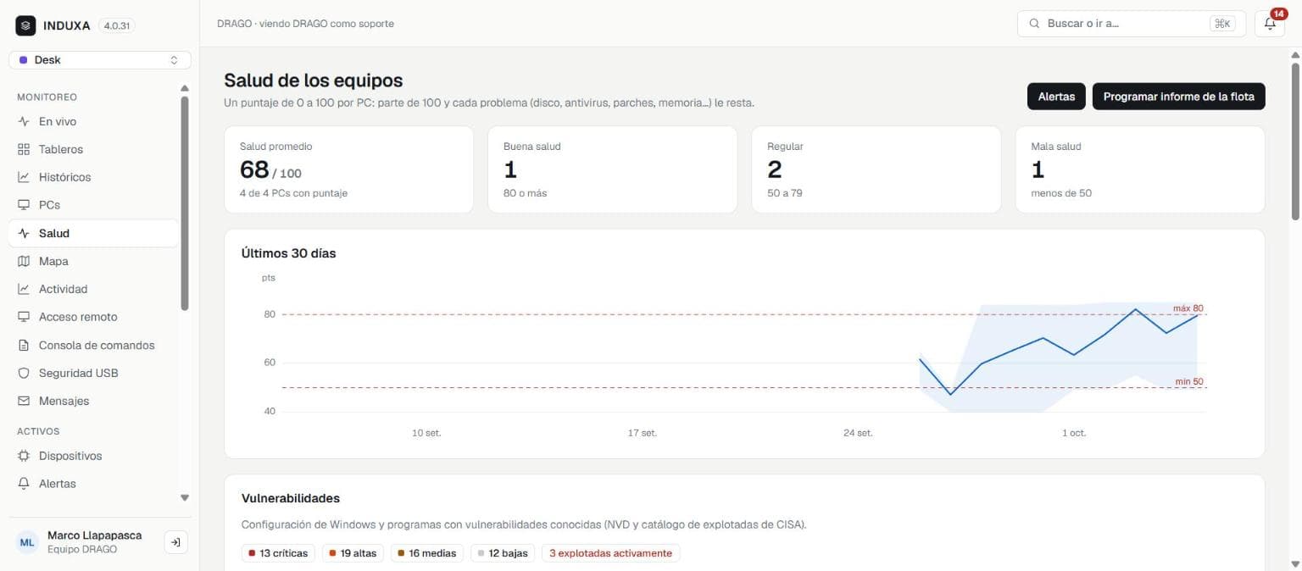Image resolution: width=1302 pixels, height=571 pixels.
Task: Select the 3 explotadas activamente chip
Action: pos(610,553)
